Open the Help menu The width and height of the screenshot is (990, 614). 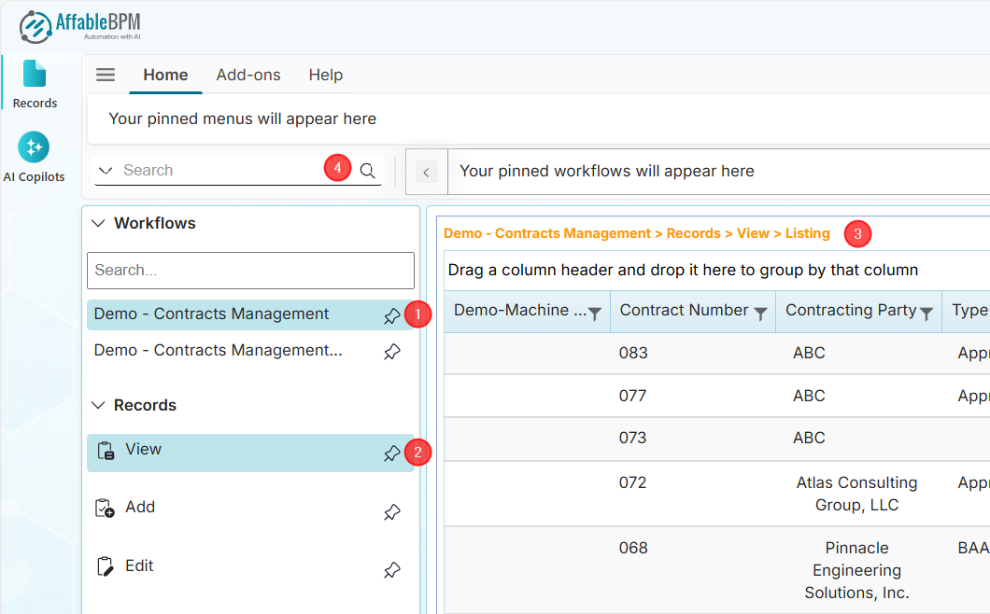325,75
